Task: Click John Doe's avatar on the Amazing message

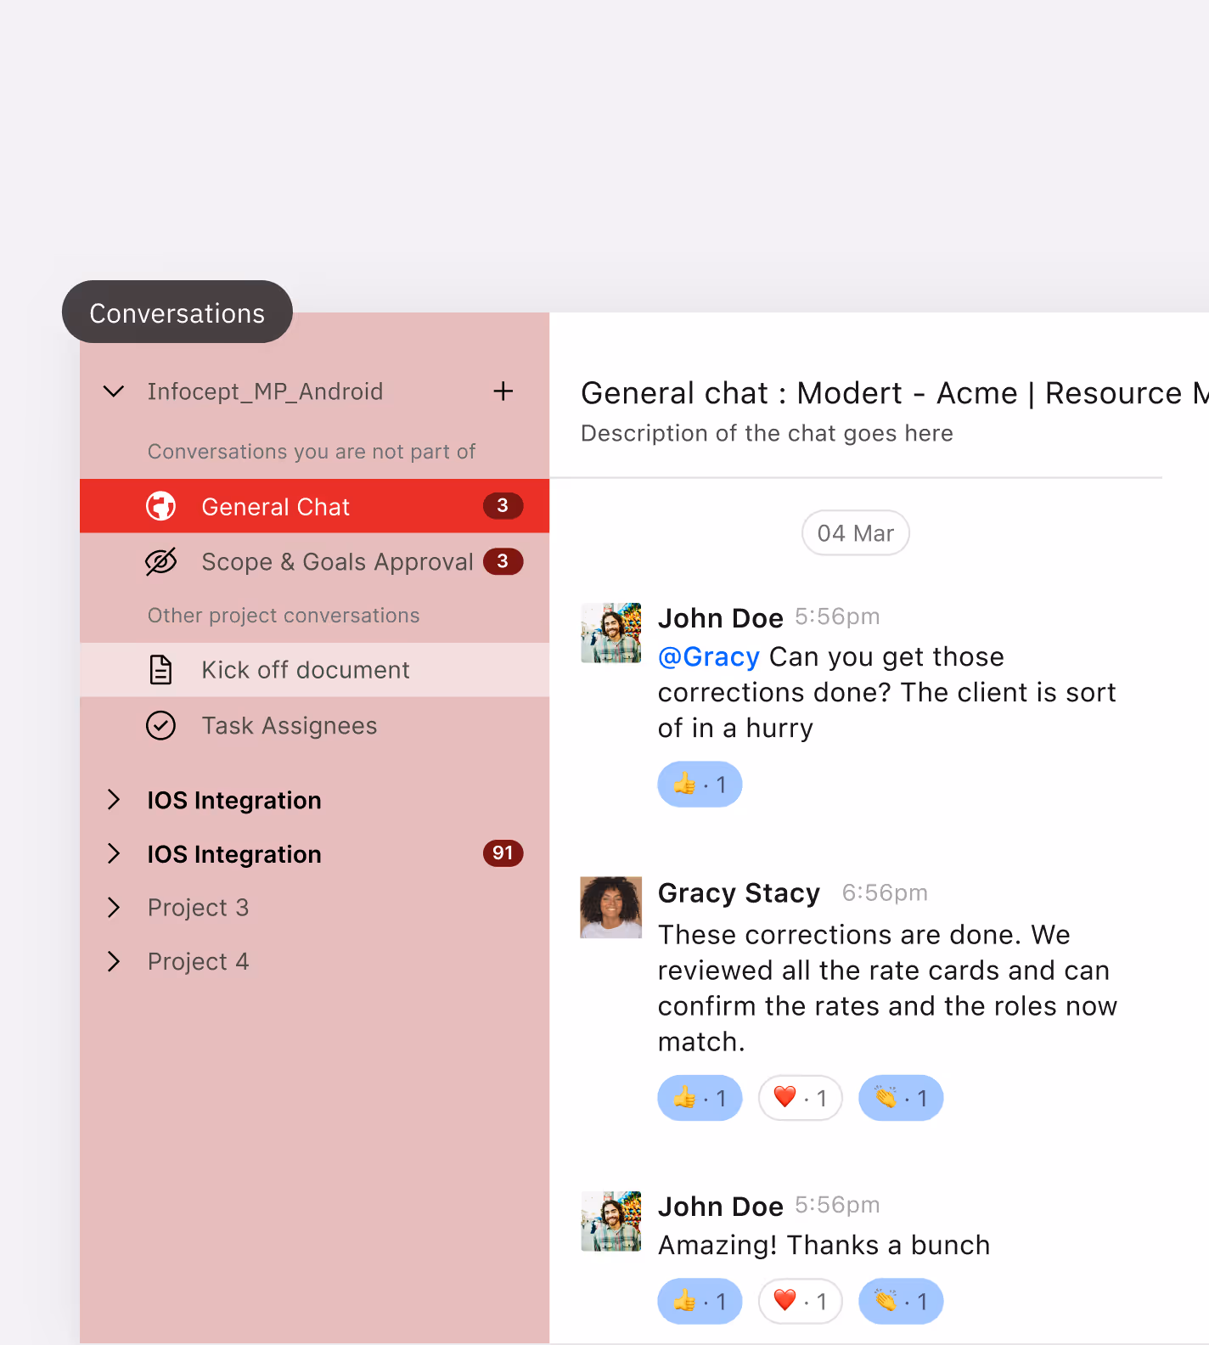Action: click(x=610, y=1222)
